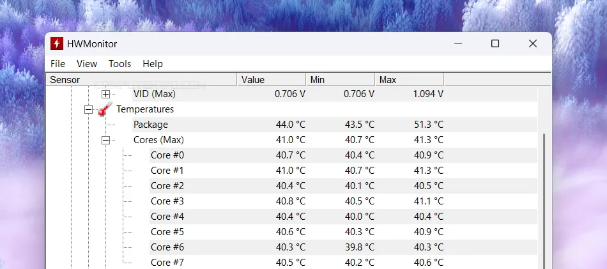
Task: Click the Package min value 43.5 °C
Action: point(360,125)
